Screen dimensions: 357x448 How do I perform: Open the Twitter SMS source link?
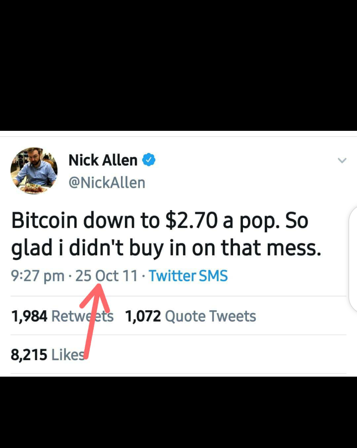point(188,276)
